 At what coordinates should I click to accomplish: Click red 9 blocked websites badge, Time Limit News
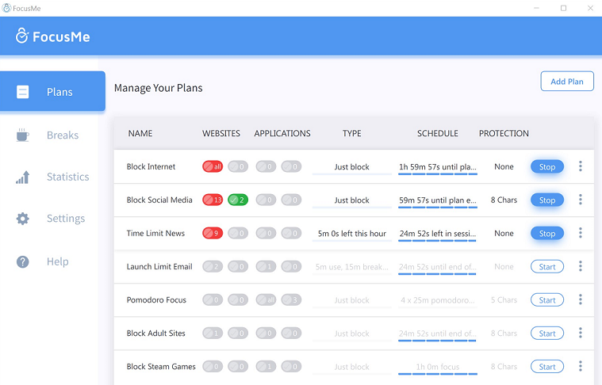click(x=213, y=233)
